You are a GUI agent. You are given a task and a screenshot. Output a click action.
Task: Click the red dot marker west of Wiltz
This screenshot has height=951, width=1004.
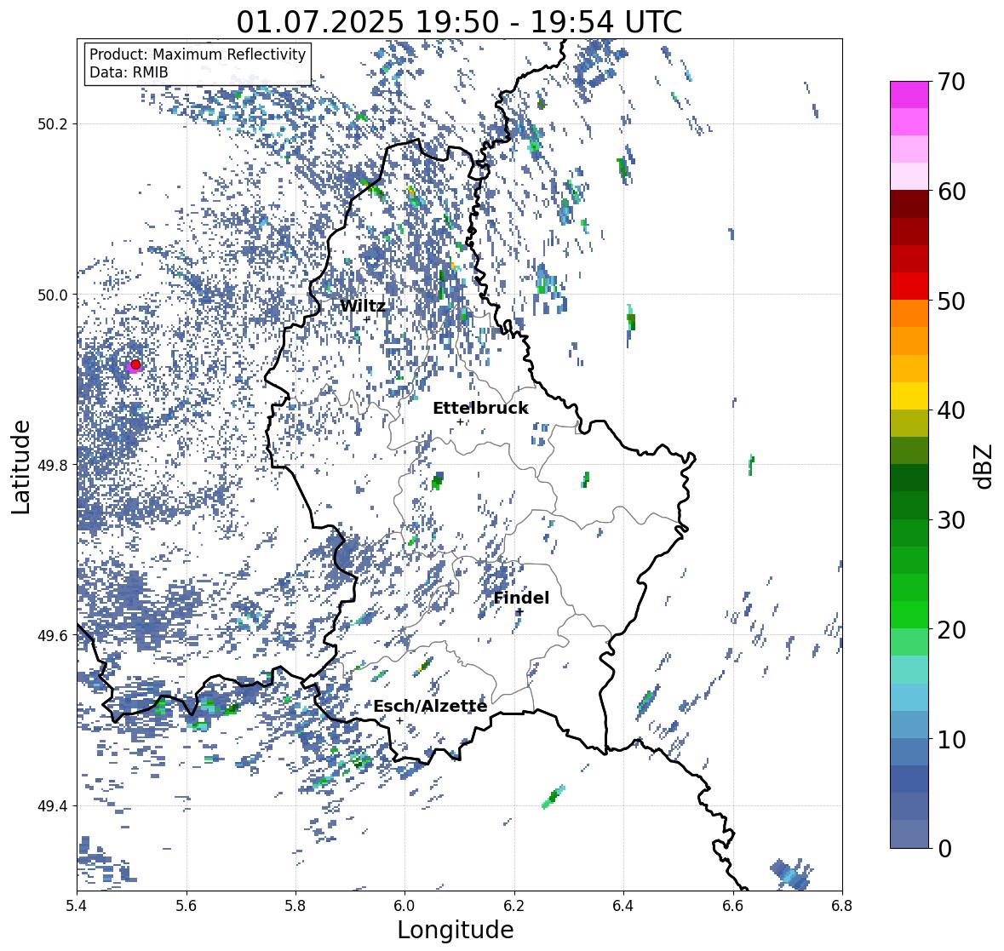[135, 364]
